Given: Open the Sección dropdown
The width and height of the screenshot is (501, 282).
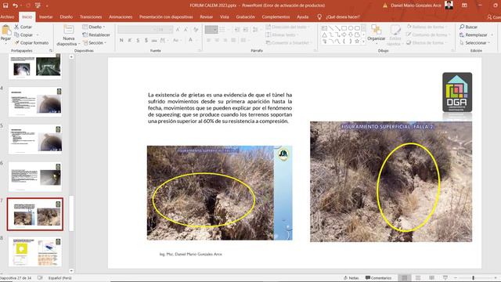Looking at the screenshot, I should click(x=95, y=43).
